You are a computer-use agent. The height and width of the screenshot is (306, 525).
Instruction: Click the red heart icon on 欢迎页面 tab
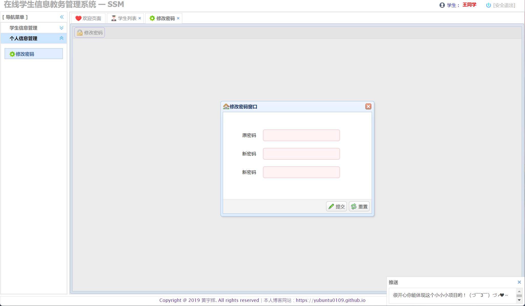click(x=78, y=18)
